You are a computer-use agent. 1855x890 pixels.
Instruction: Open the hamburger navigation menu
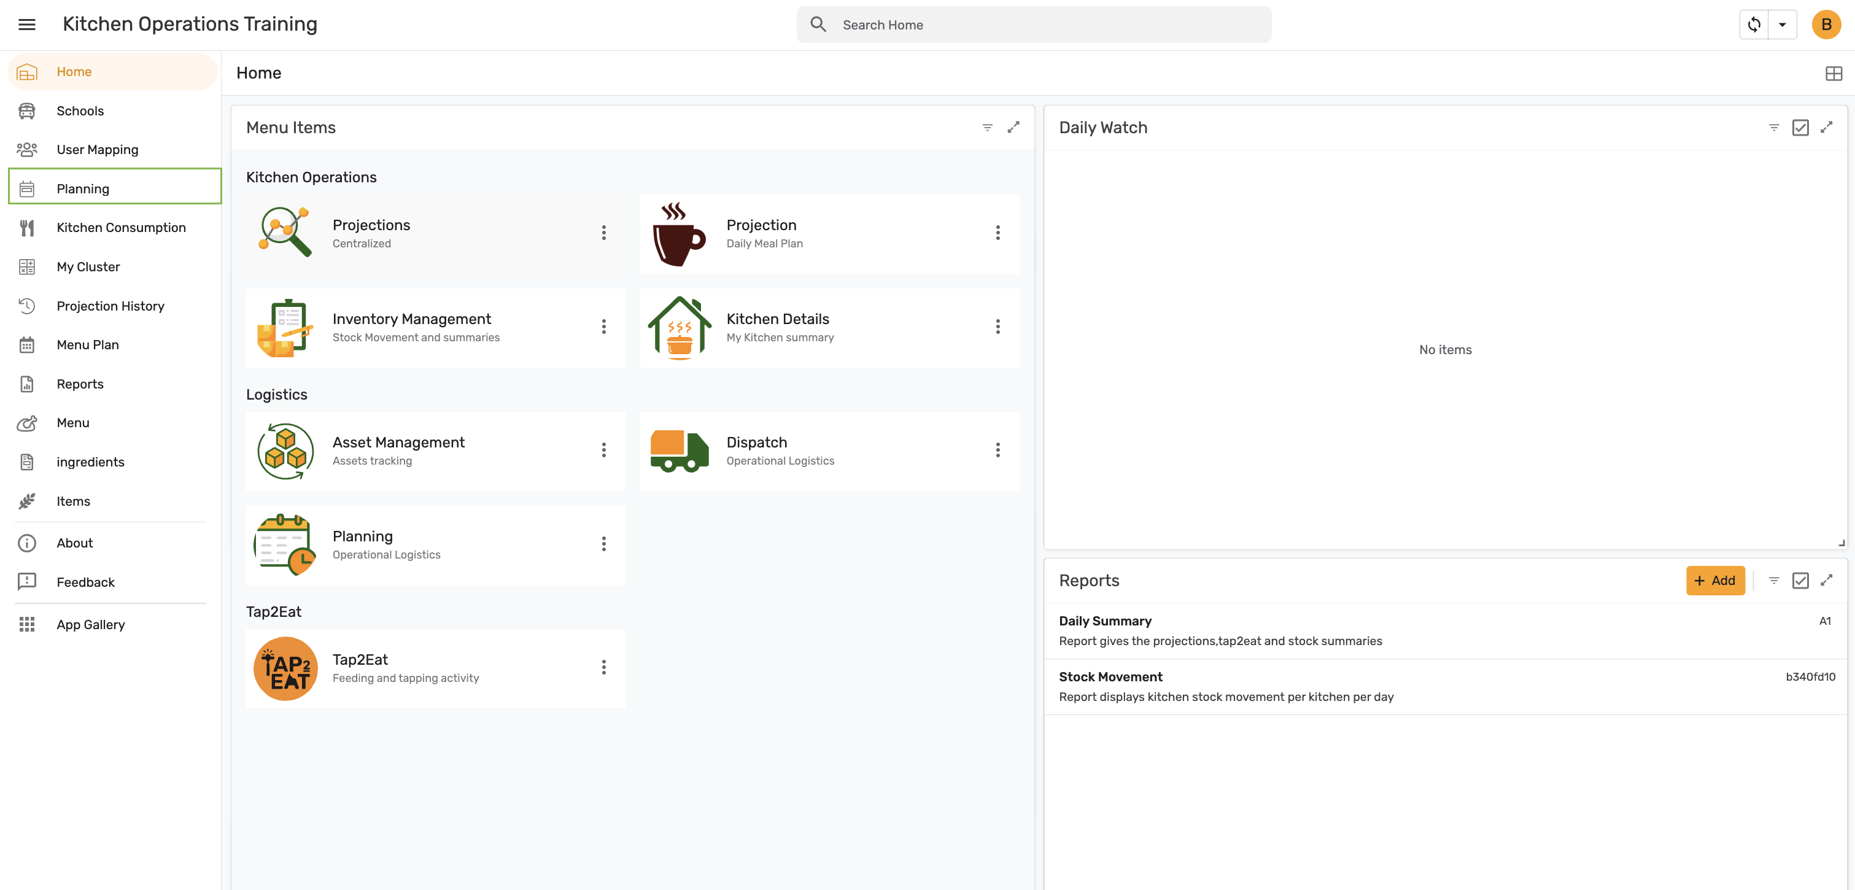(x=26, y=25)
